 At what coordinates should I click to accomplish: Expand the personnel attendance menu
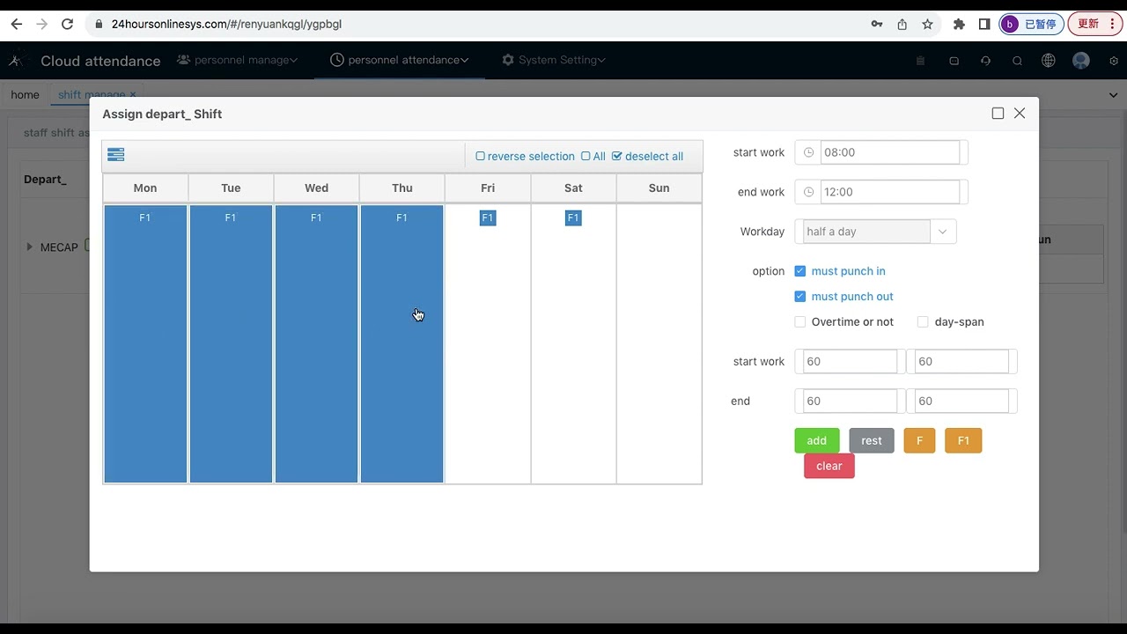(x=399, y=60)
